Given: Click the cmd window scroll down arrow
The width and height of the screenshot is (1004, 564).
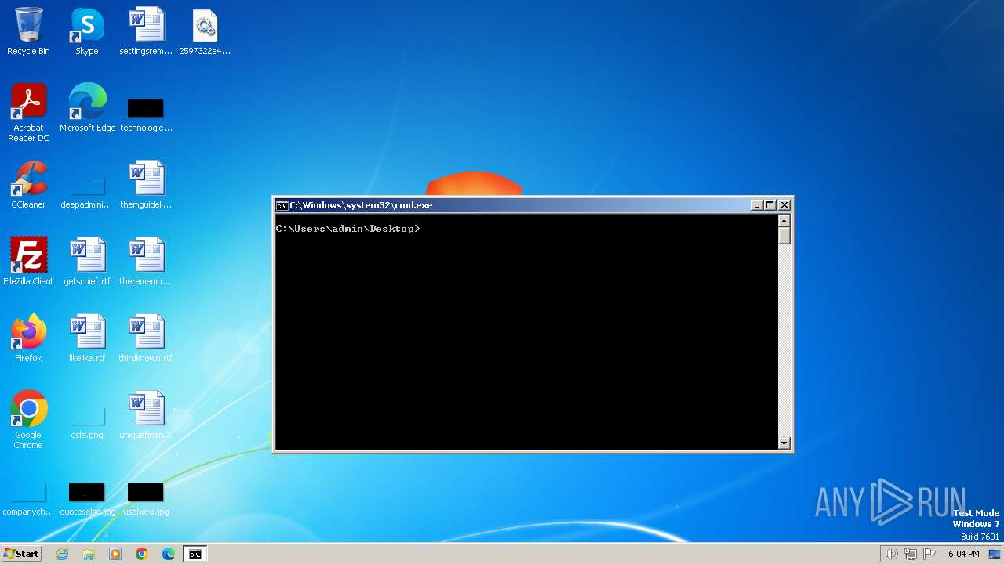Looking at the screenshot, I should 784,443.
